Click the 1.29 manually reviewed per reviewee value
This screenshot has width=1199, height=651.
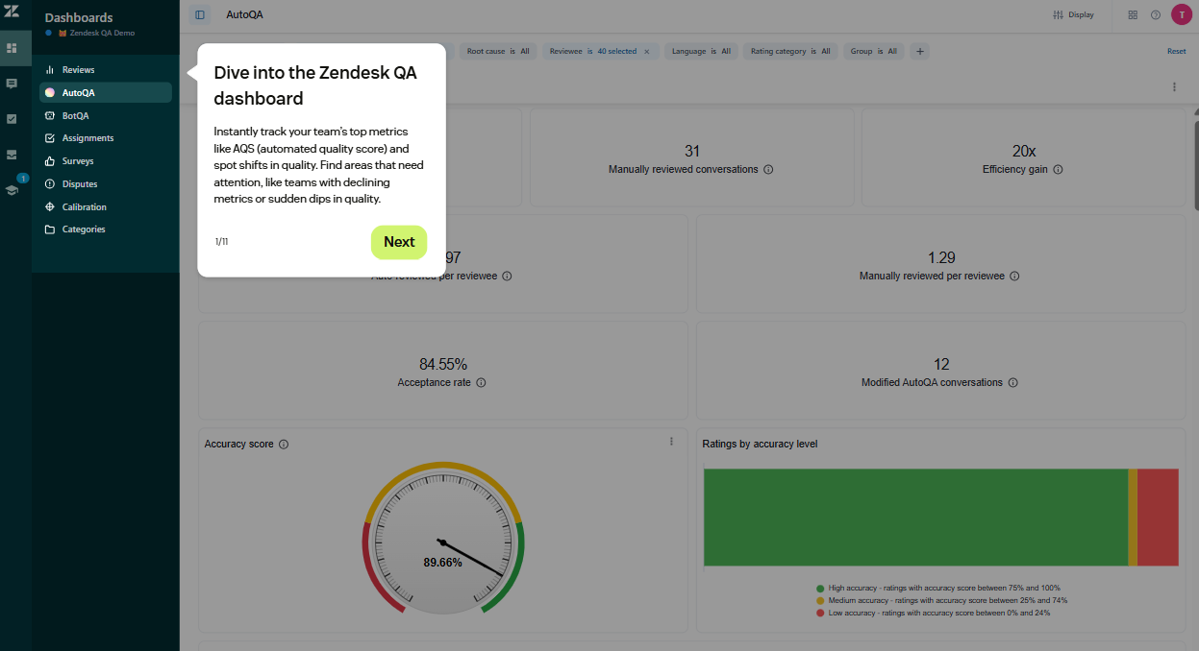click(x=941, y=258)
